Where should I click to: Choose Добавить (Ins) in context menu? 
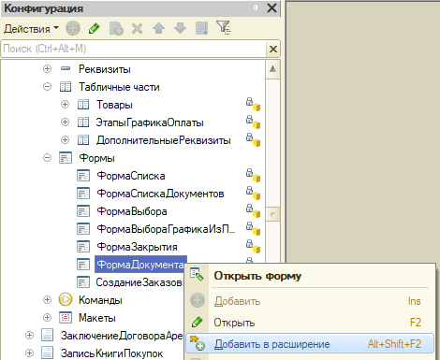coord(310,301)
